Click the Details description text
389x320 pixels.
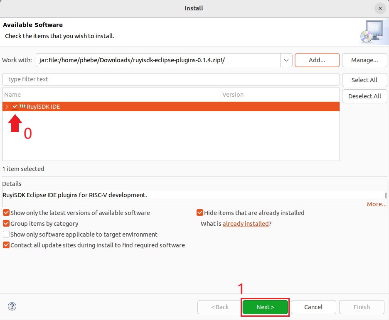(x=75, y=195)
